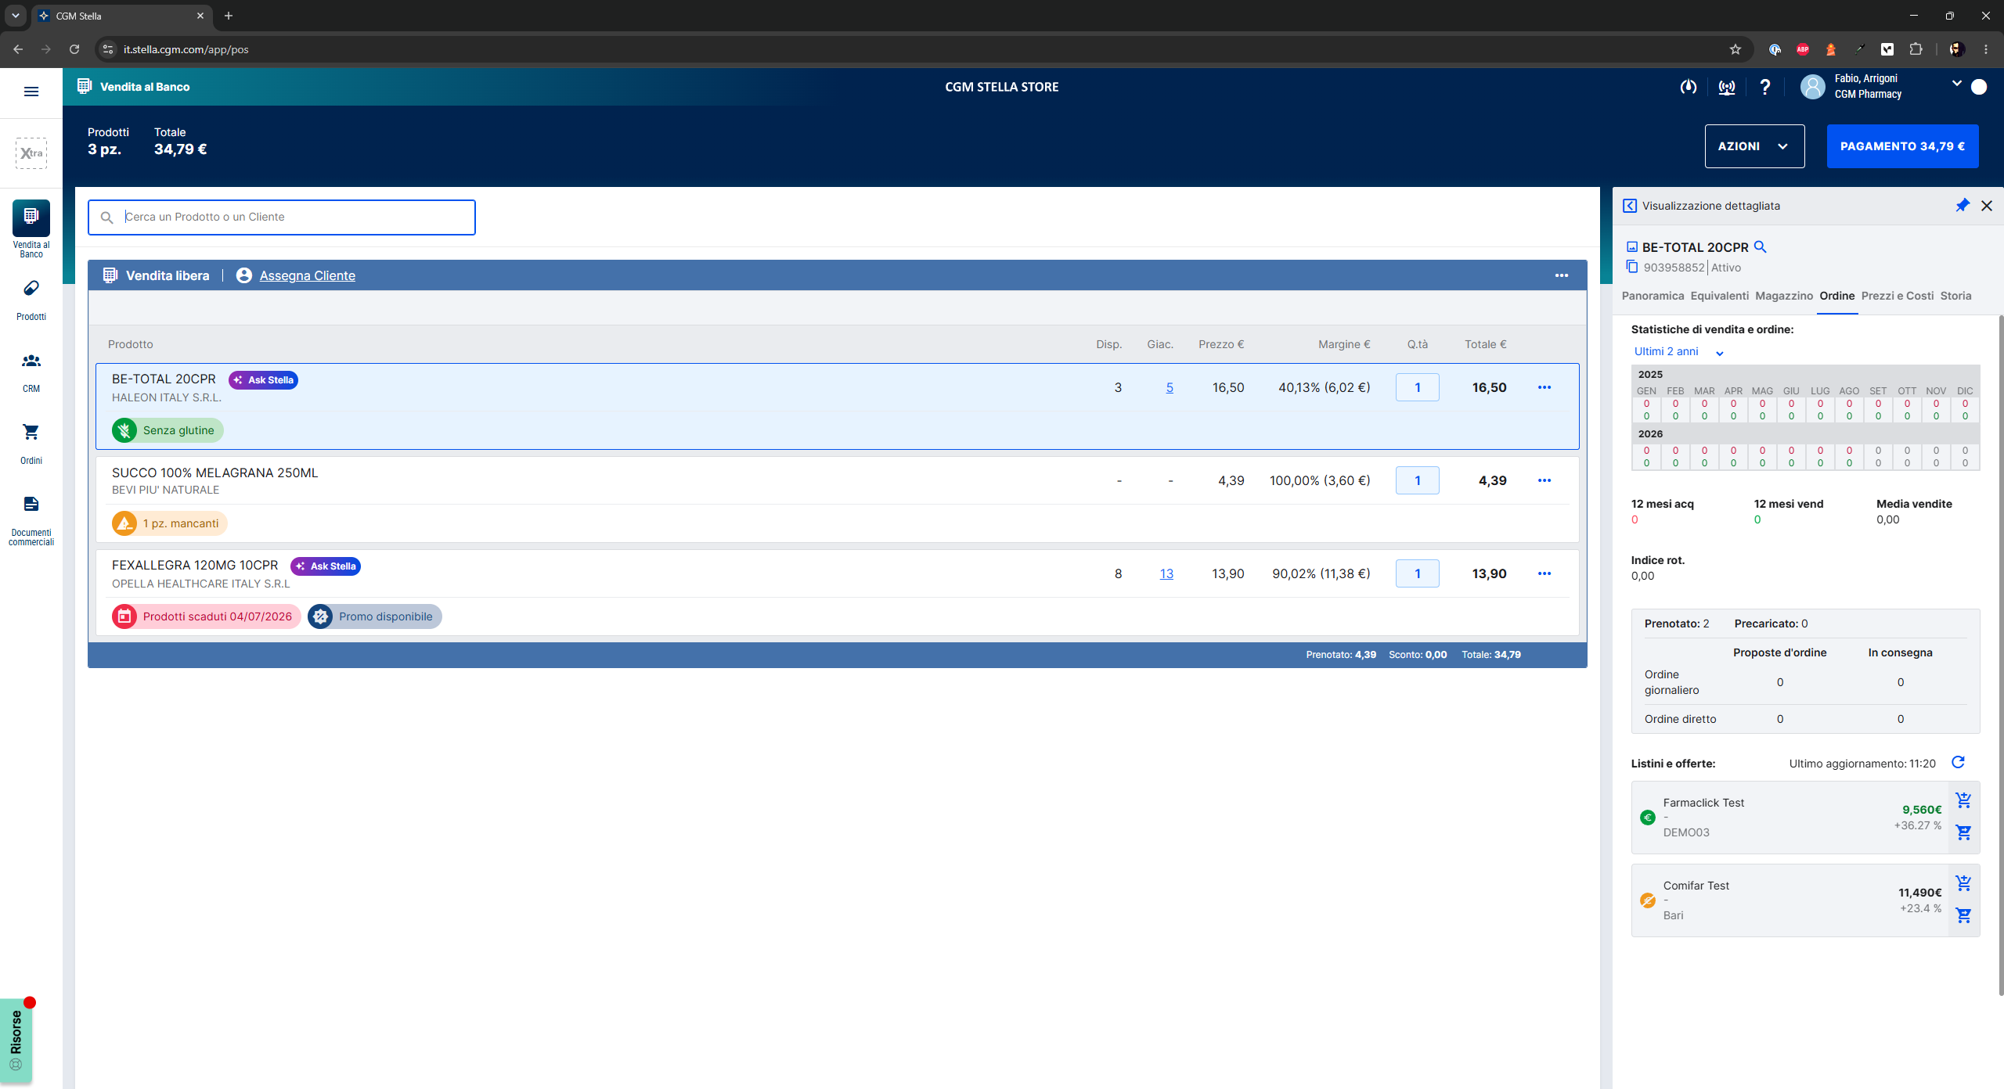The width and height of the screenshot is (2004, 1089).
Task: Open Chrome tab search dropdown
Action: click(x=15, y=16)
